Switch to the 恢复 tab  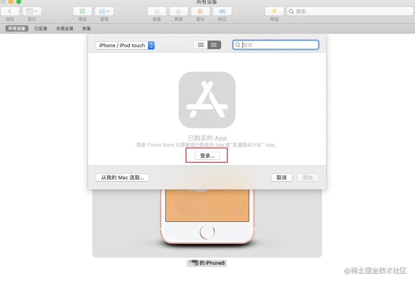coord(86,28)
